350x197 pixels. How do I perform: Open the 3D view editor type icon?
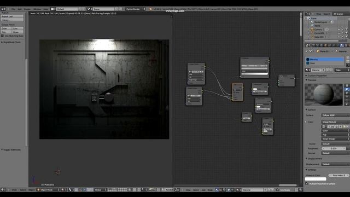tap(3, 190)
